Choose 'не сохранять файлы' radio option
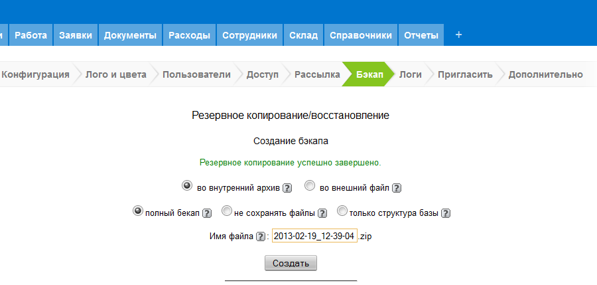Viewport: 597px width, 285px height. (x=227, y=211)
